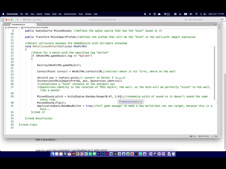This screenshot has height=169, width=226.
Task: Close the CatchMissScript.cs tab
Action: [x=35, y=25]
